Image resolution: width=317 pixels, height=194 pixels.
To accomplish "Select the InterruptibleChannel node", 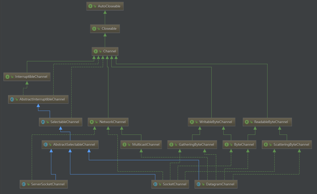I will click(x=31, y=77).
